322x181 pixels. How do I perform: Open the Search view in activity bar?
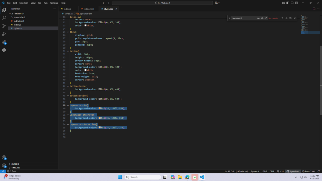4,18
